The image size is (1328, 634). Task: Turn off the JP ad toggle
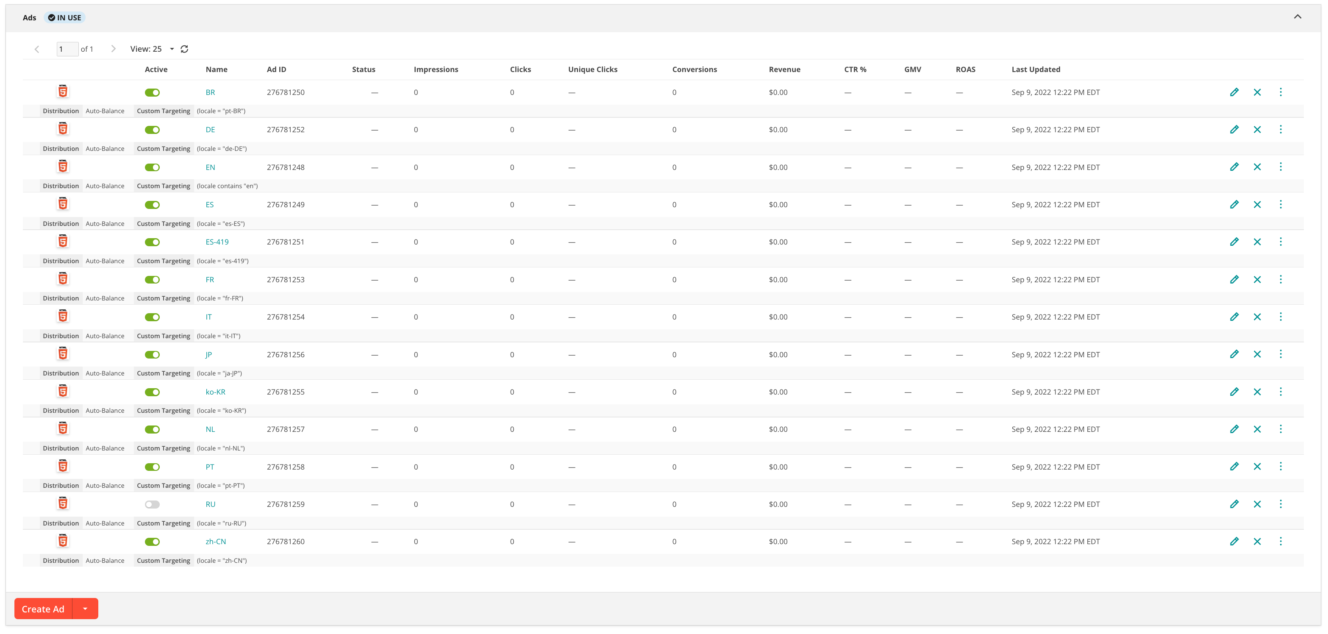click(x=152, y=355)
